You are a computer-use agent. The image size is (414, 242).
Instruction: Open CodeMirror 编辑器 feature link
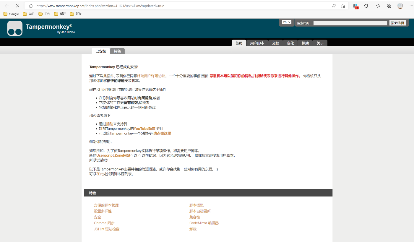(204, 223)
